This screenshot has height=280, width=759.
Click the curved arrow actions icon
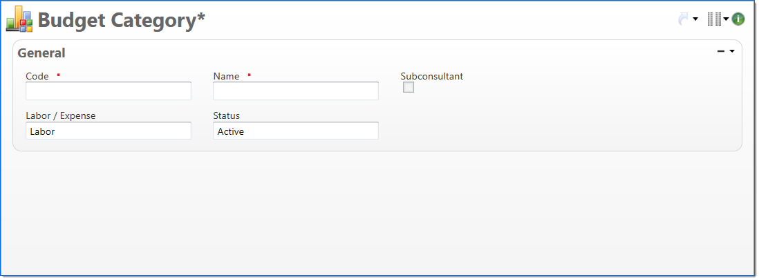[x=684, y=19]
